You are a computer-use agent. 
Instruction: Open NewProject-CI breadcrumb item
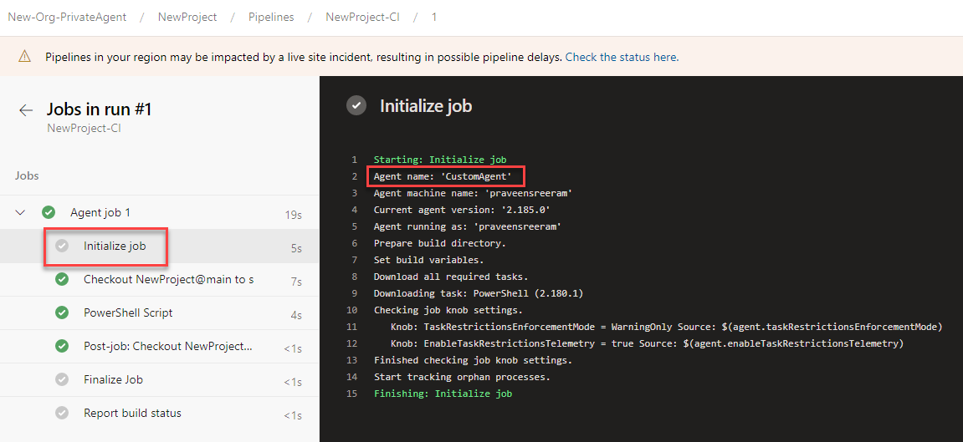pyautogui.click(x=362, y=17)
